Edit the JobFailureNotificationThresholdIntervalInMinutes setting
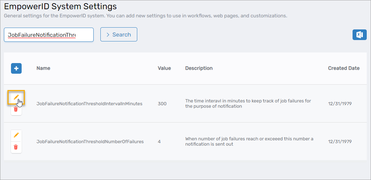Screen dimensions: 371x180 point(16,97)
